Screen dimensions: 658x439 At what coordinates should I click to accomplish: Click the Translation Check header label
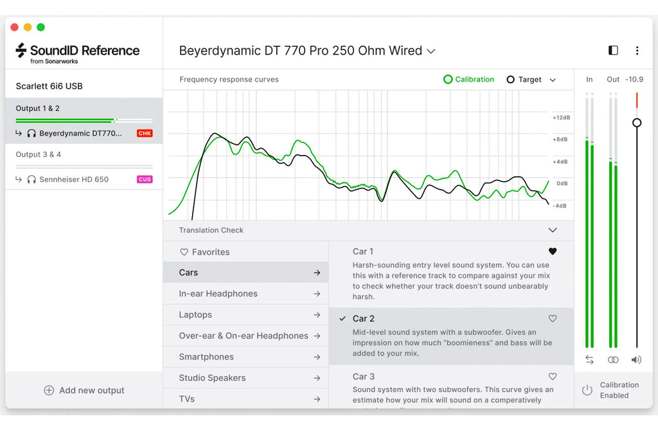tap(211, 230)
